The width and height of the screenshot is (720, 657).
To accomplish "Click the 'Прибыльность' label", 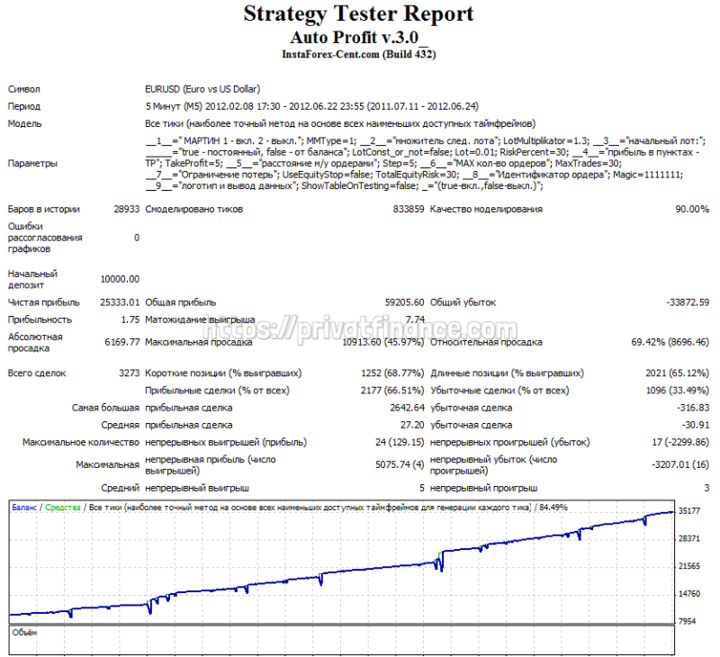I will 40,320.
